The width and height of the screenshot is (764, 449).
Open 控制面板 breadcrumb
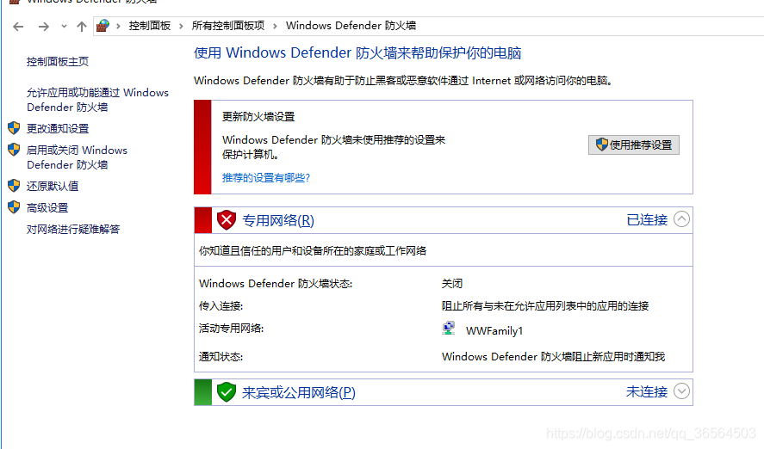tap(150, 26)
